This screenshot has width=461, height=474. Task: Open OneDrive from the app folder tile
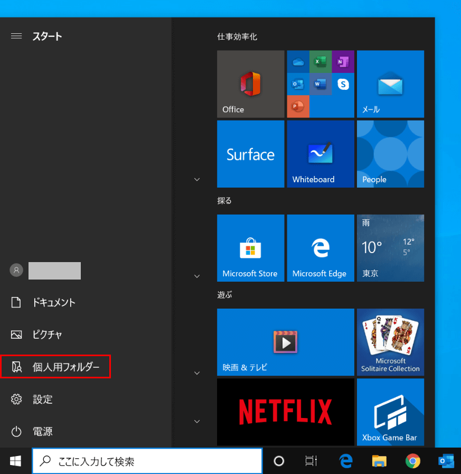298,62
